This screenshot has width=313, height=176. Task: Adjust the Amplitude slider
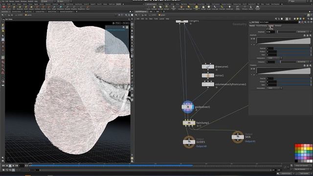coord(286,32)
